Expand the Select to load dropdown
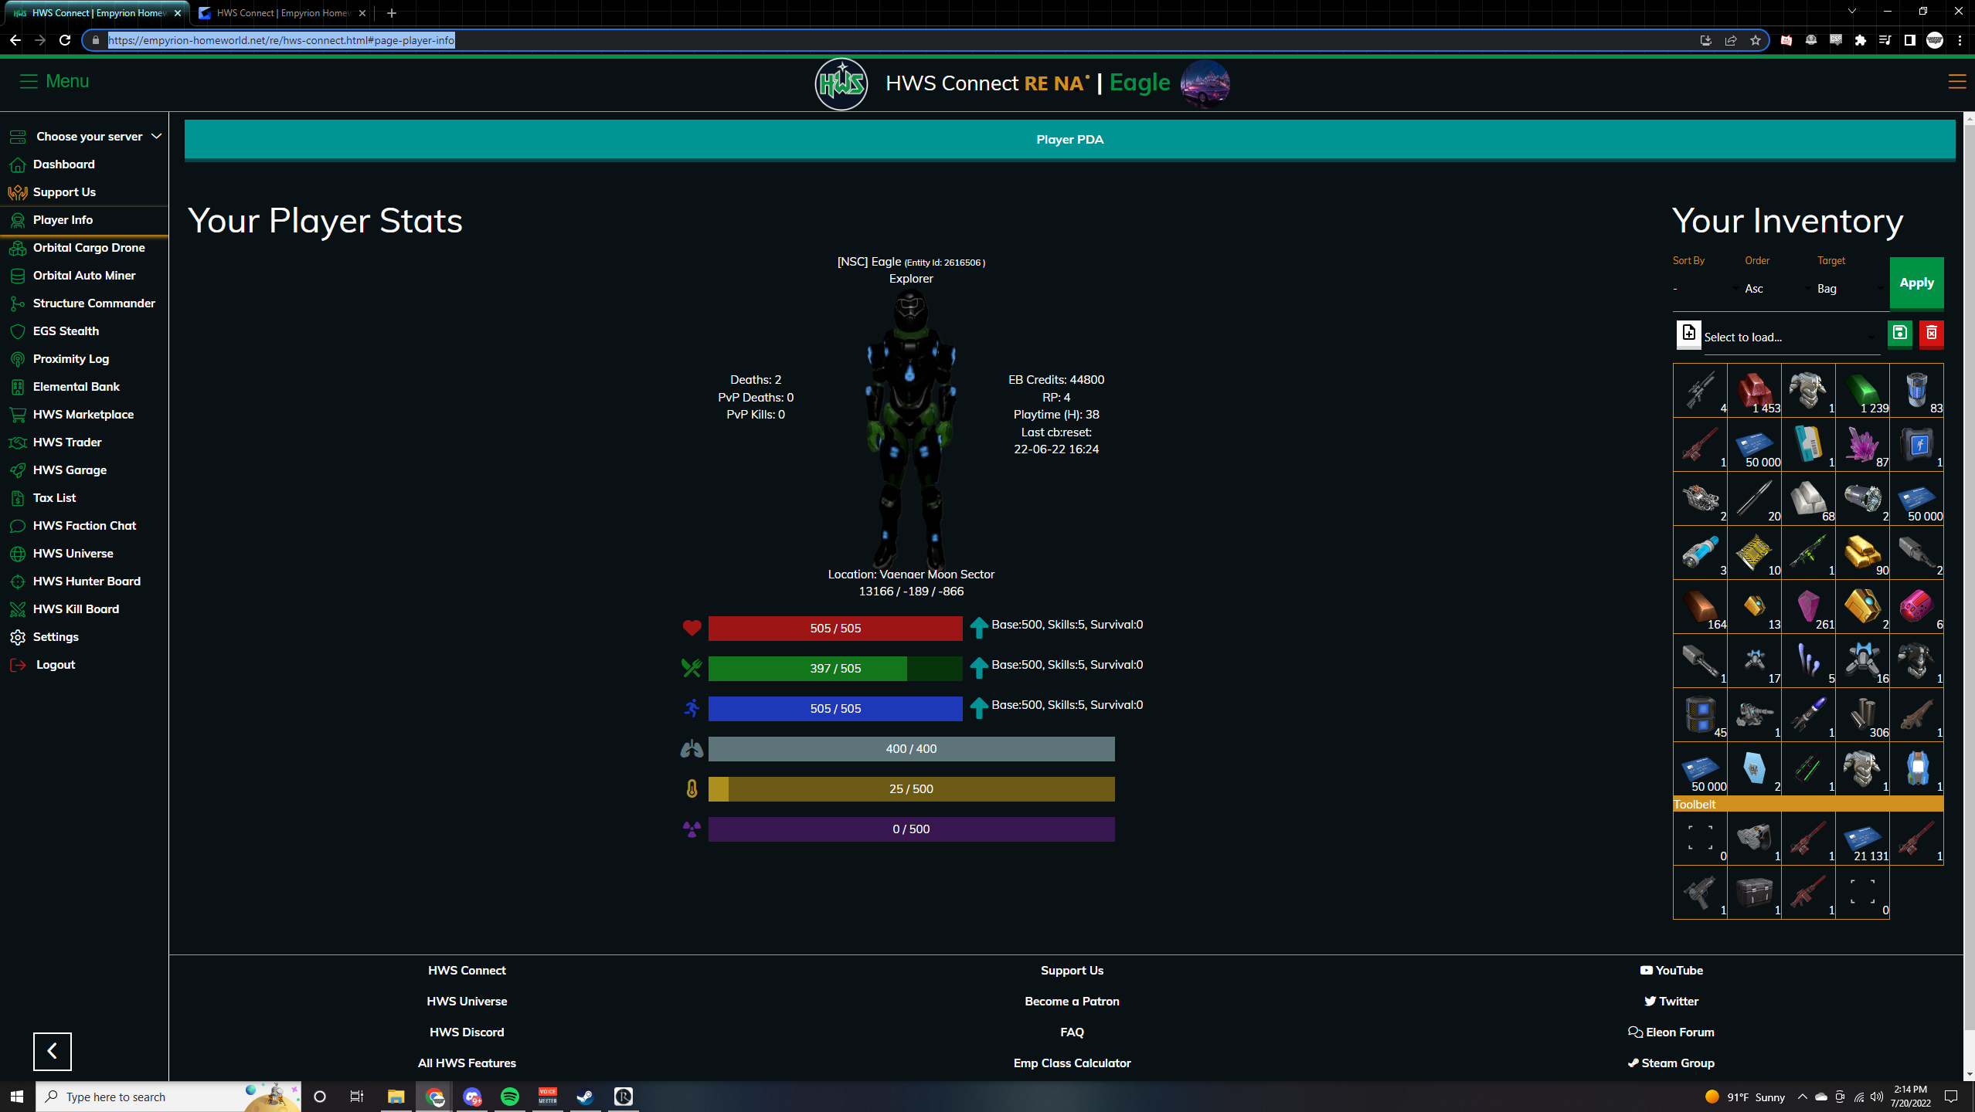The height and width of the screenshot is (1112, 1975). [x=1789, y=337]
